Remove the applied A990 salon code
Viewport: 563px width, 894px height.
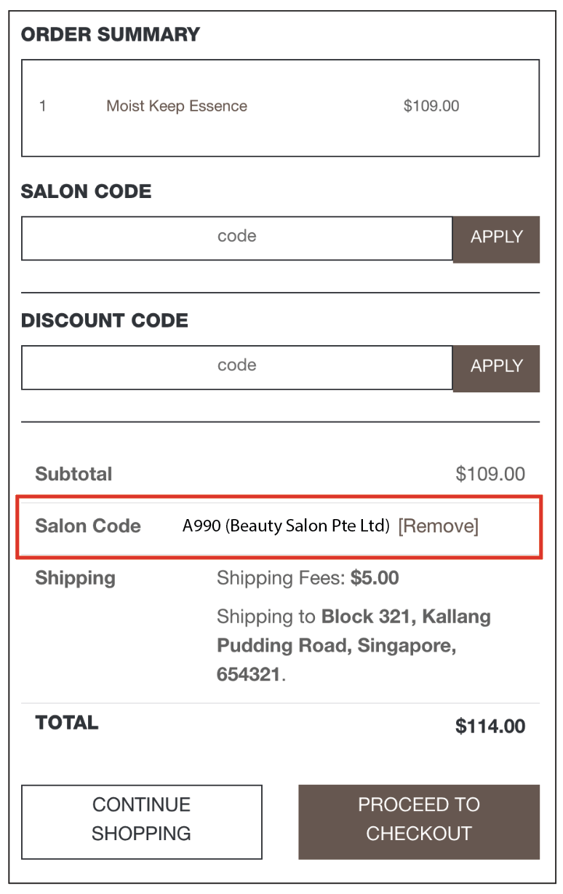(x=438, y=526)
